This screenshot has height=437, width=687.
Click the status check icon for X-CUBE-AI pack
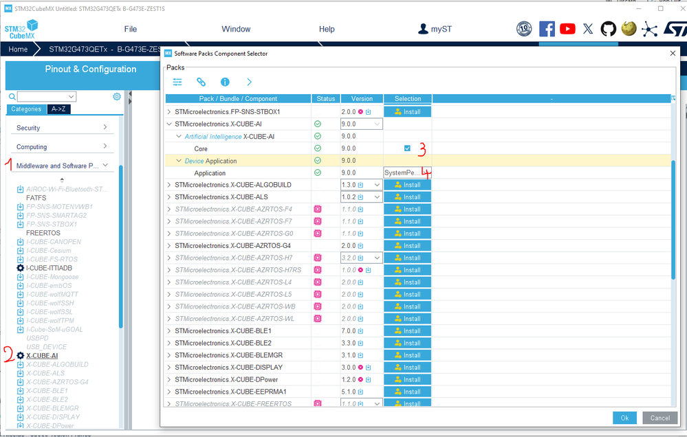(x=318, y=124)
